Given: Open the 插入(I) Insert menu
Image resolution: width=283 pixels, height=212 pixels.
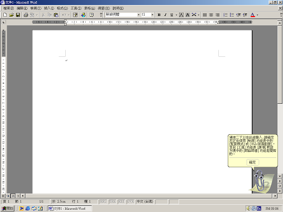Looking at the screenshot, I should coord(49,8).
